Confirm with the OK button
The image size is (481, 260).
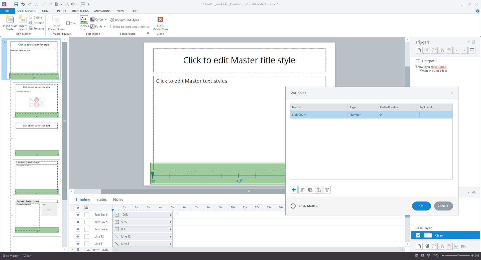(x=421, y=206)
